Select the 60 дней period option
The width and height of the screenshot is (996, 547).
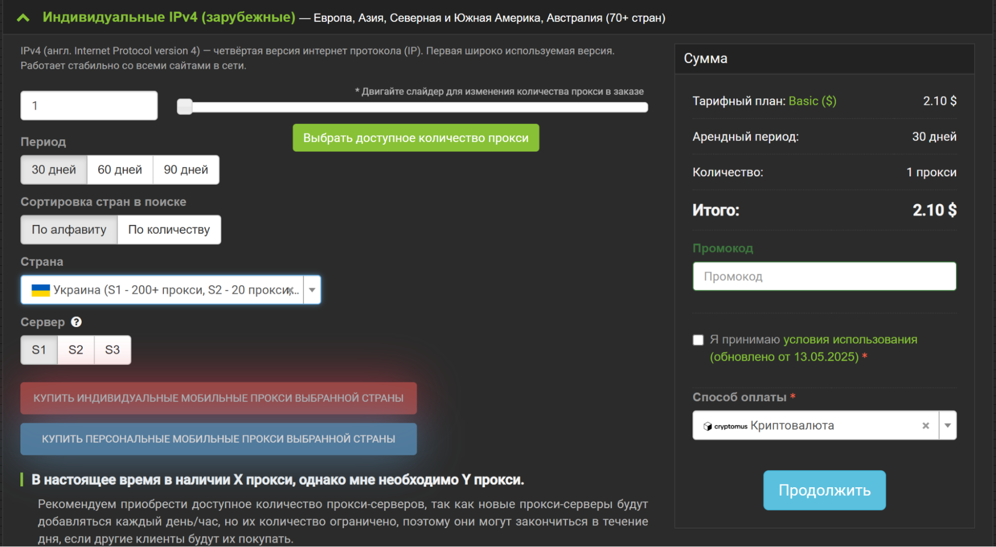click(x=120, y=170)
